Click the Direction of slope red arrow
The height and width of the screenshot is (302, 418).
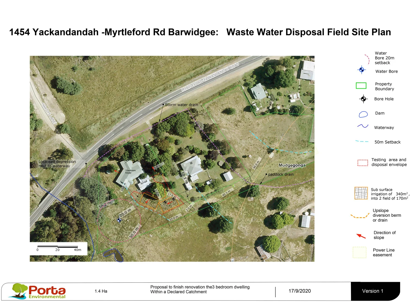pyautogui.click(x=361, y=235)
